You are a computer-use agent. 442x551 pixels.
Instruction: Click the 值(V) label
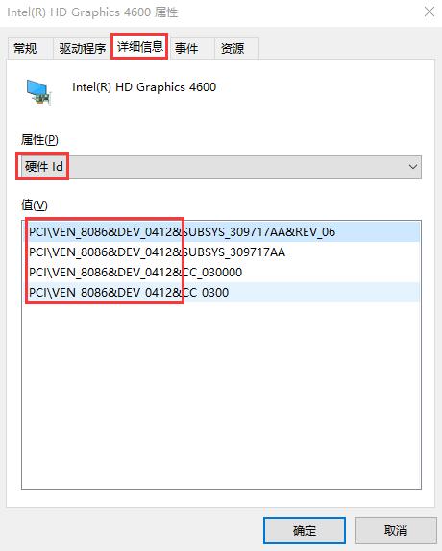[x=34, y=204]
